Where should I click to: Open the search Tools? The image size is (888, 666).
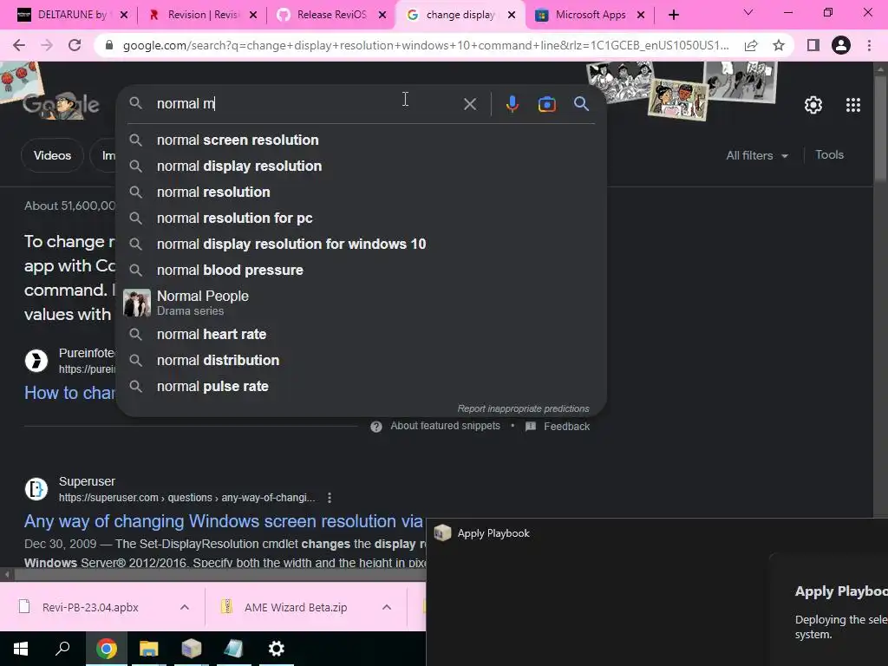829,154
